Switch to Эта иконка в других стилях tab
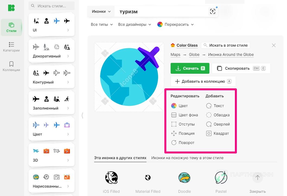The image size is (287, 196). [x=120, y=158]
